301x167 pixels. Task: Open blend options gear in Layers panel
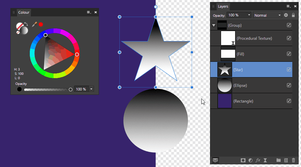click(x=286, y=15)
